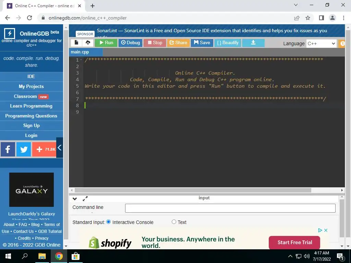The width and height of the screenshot is (351, 263).
Task: Open the FAQ footer link
Action: click(x=23, y=225)
